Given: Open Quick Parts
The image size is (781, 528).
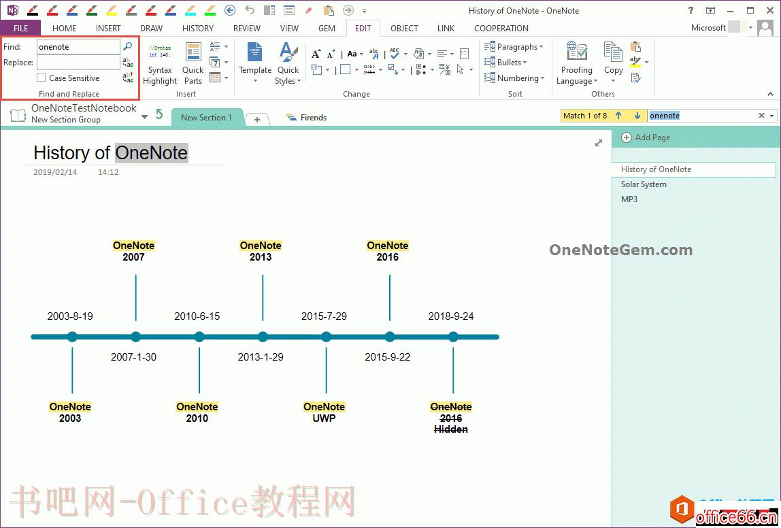Looking at the screenshot, I should (x=193, y=64).
